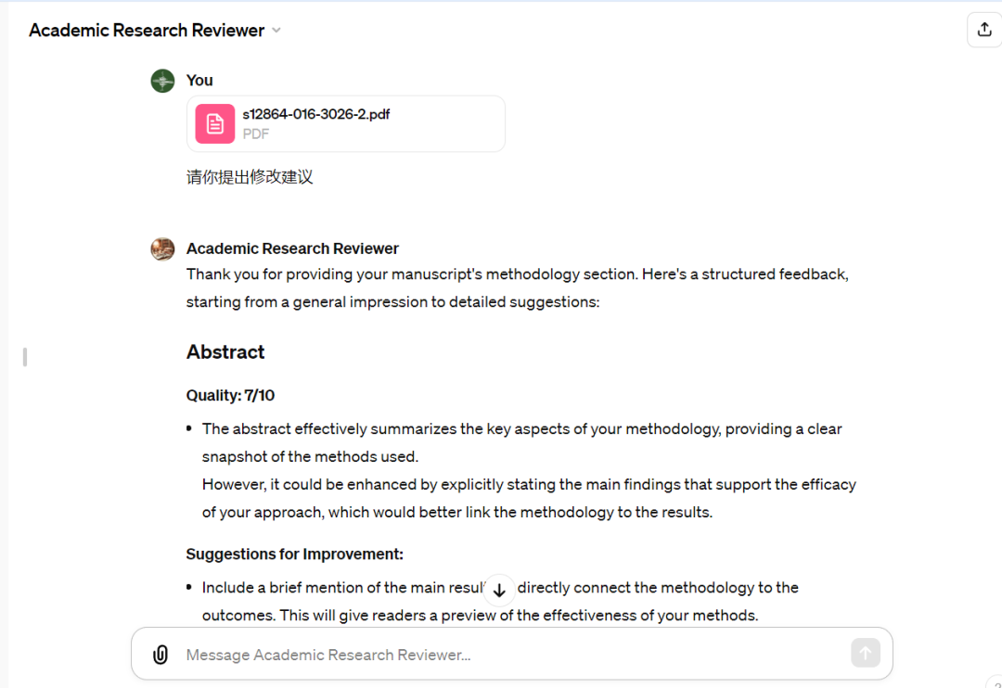The image size is (1002, 688).
Task: Click the paperclip attach file icon
Action: pos(161,654)
